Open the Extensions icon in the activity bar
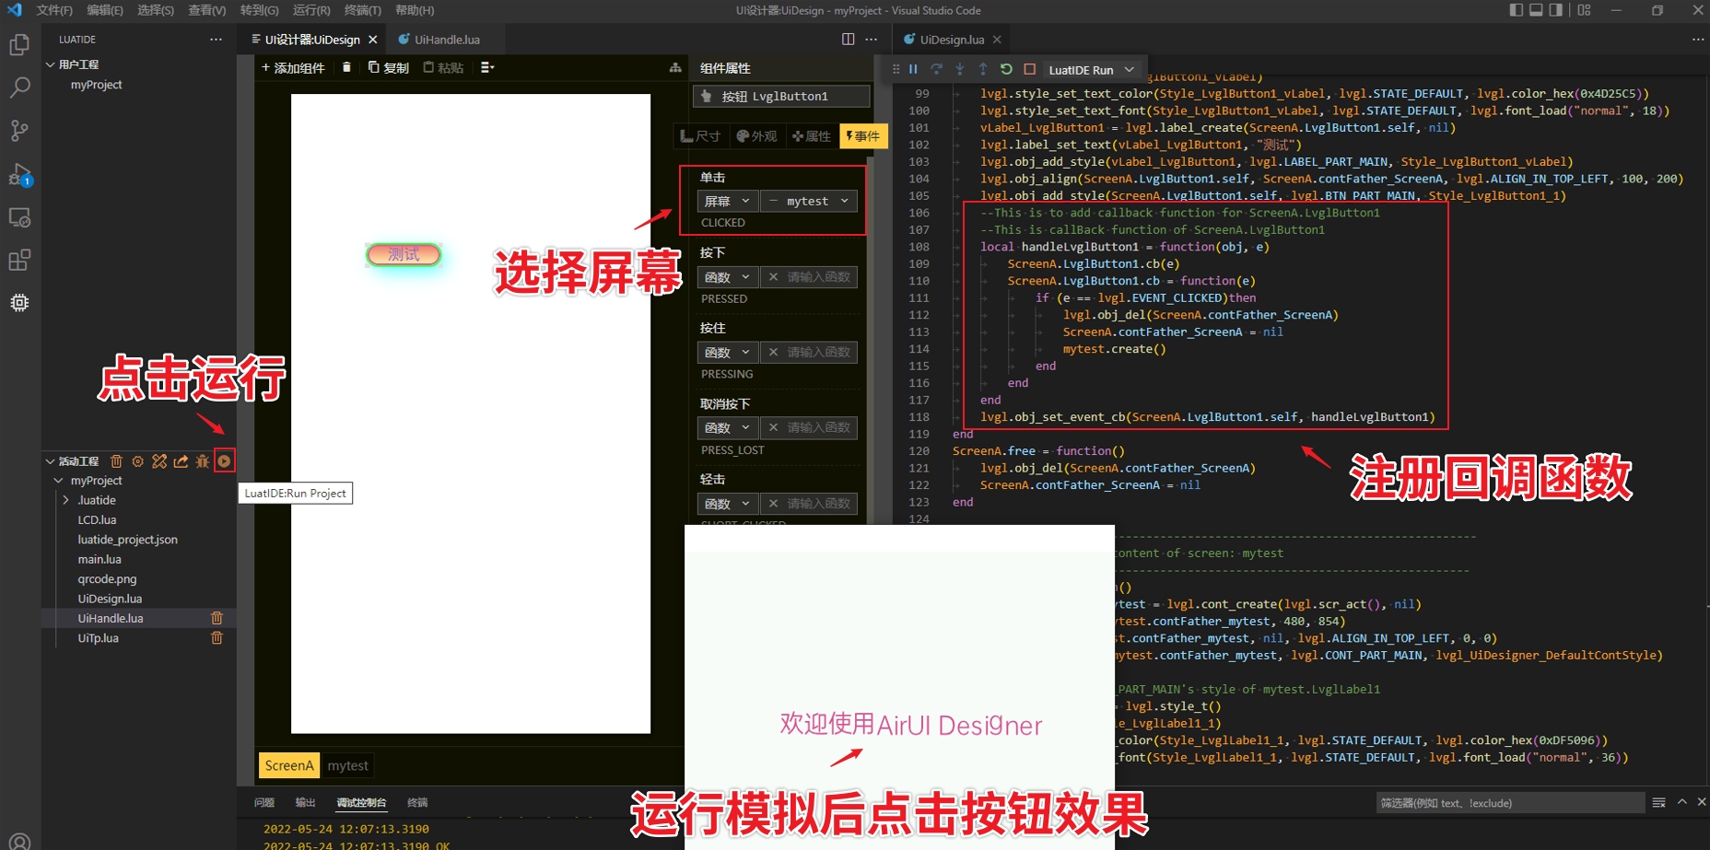This screenshot has width=1710, height=850. pos(19,260)
